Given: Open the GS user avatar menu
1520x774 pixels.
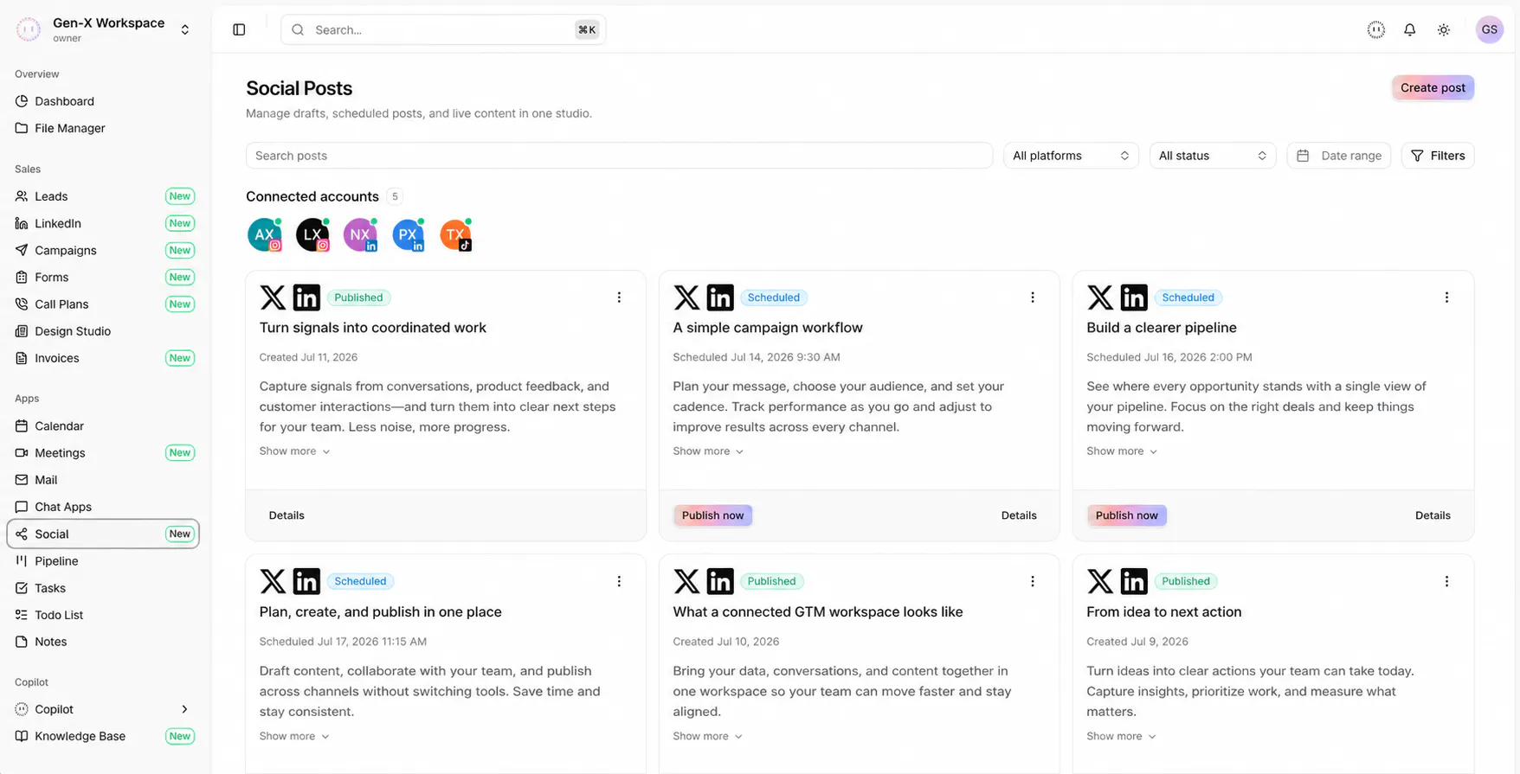Looking at the screenshot, I should [1489, 29].
